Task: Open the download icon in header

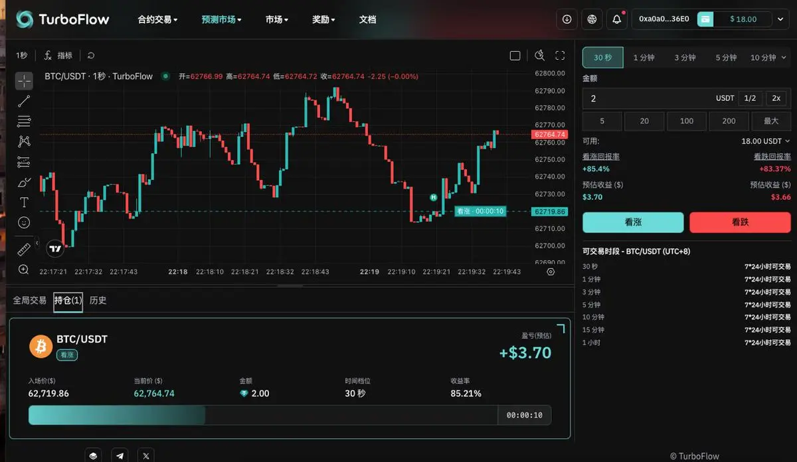Action: tap(567, 19)
